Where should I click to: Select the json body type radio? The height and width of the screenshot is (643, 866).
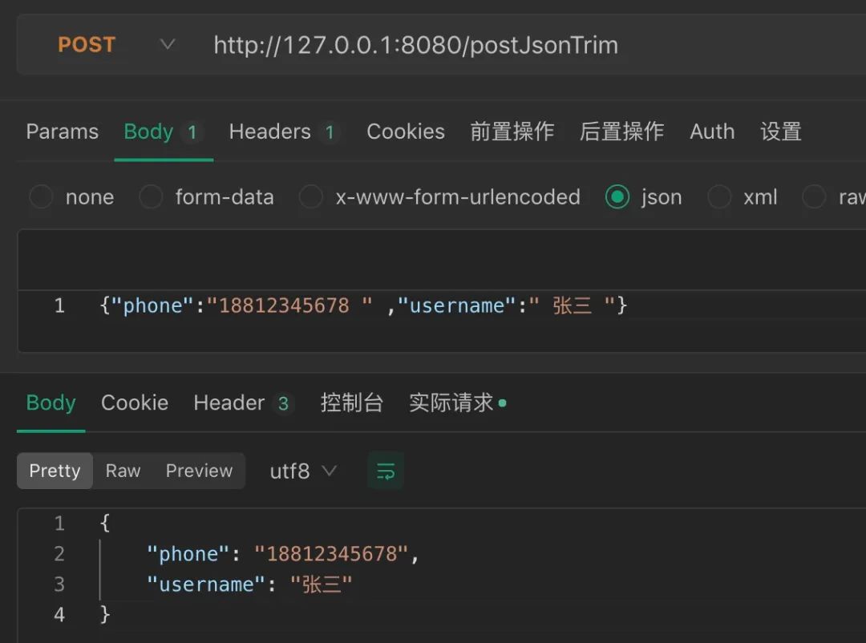tap(617, 196)
